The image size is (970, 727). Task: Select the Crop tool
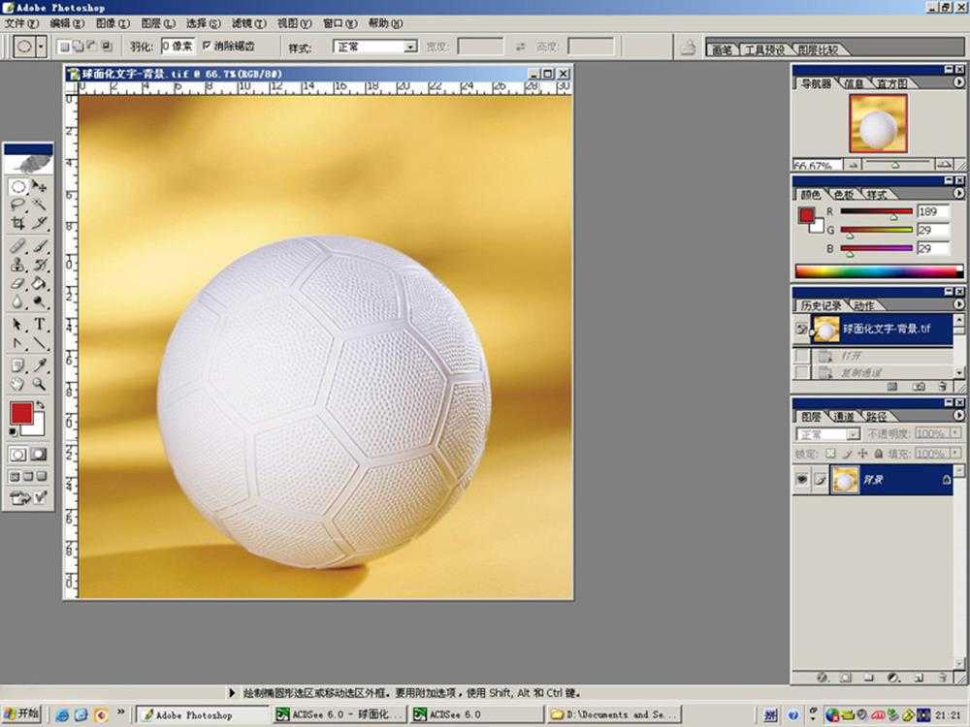pos(17,223)
